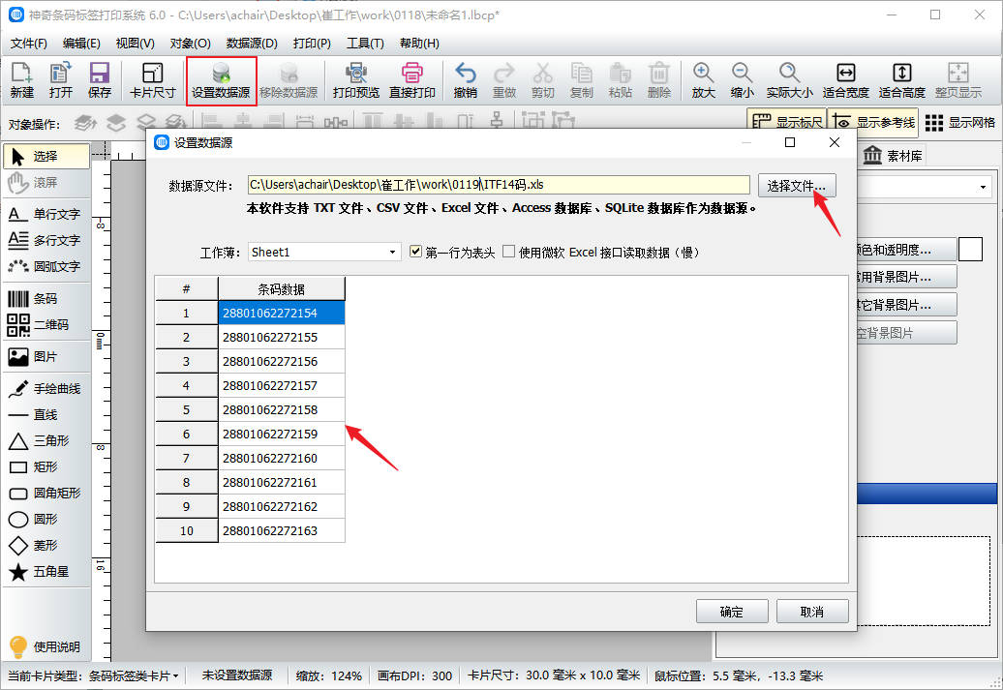Open the 文件(F) menu
Screen dimensions: 1003x690
click(x=29, y=43)
